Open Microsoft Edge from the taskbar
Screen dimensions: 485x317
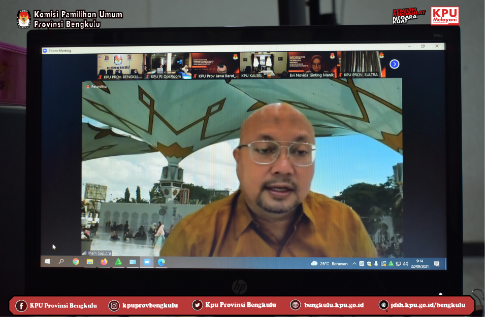(161, 262)
